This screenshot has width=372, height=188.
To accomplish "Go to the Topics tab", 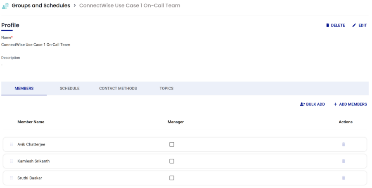I will point(166,88).
